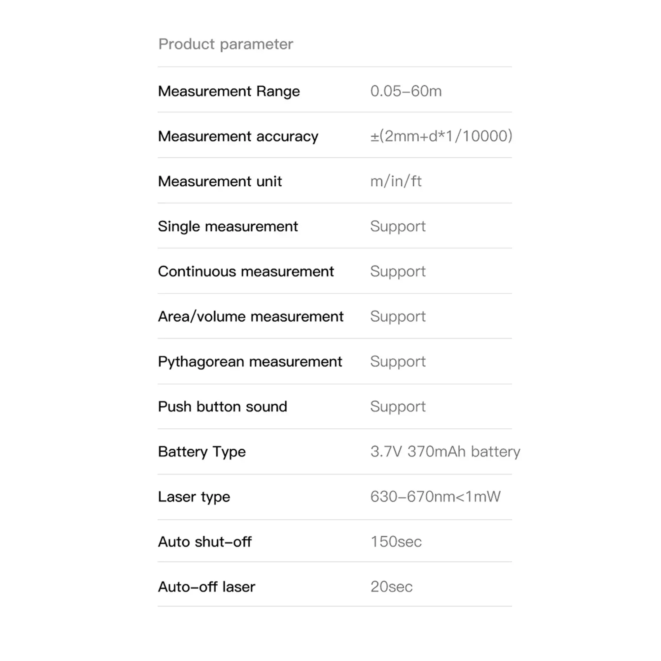Image resolution: width=661 pixels, height=661 pixels.
Task: Select the 20sec laser-off value
Action: tap(391, 587)
